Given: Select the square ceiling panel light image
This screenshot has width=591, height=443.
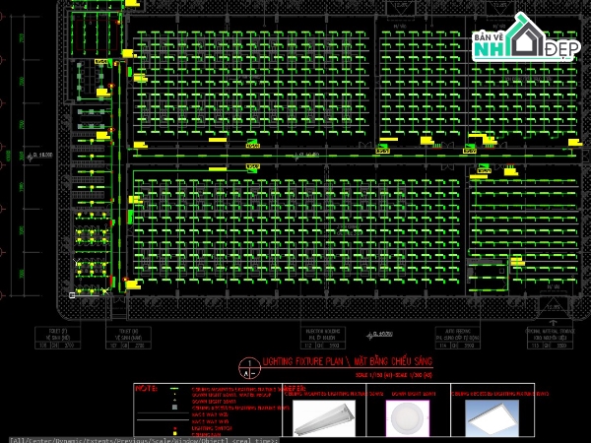Looking at the screenshot, I should click(x=490, y=416).
